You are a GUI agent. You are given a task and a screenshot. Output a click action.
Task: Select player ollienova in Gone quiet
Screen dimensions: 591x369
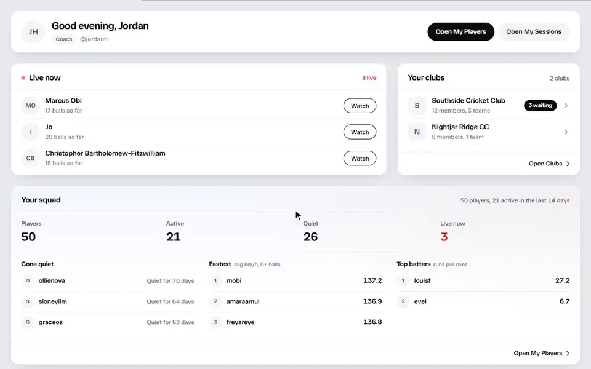click(52, 280)
